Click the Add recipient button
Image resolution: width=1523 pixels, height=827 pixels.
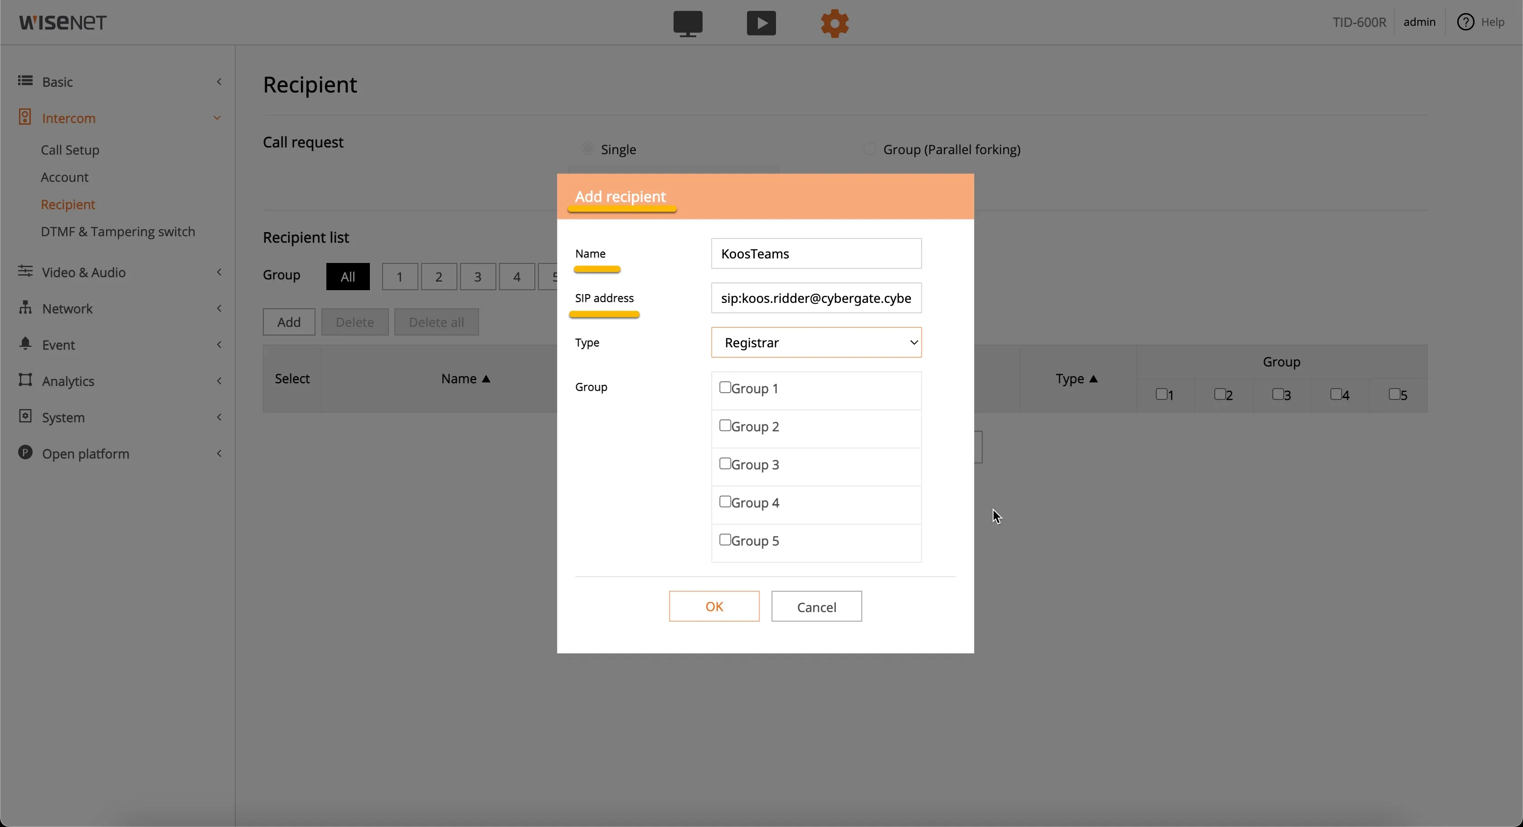click(x=289, y=322)
